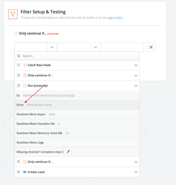Click the code icon on Run Javascript
The width and height of the screenshot is (176, 185).
[25, 85]
